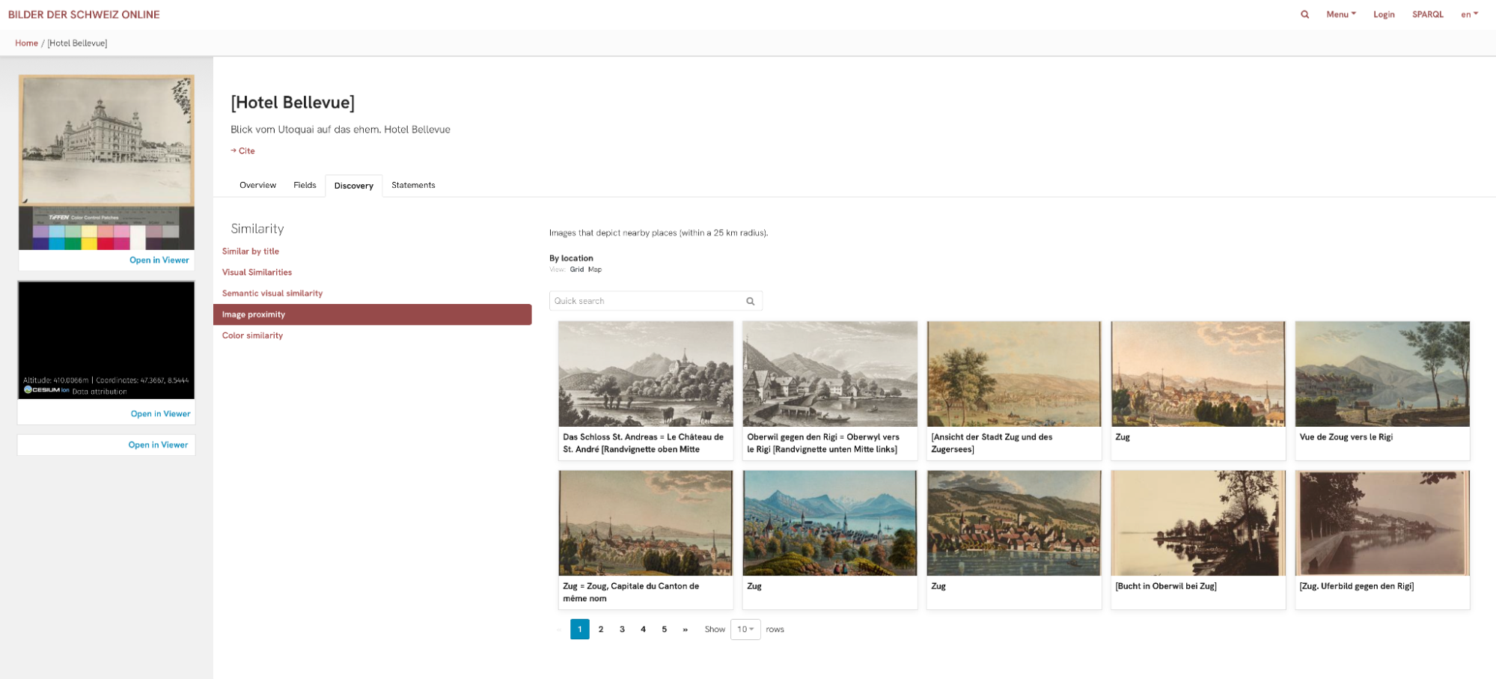Open the Statements tab
The image size is (1496, 679).
click(413, 186)
